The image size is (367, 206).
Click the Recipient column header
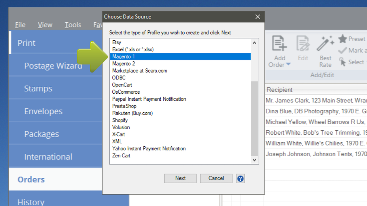(316, 90)
